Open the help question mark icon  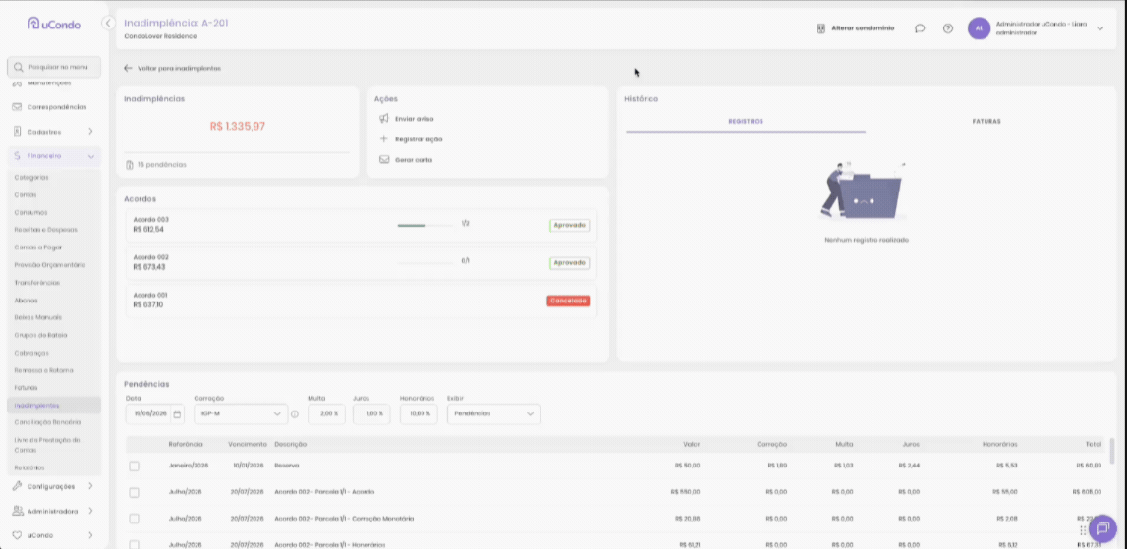948,28
